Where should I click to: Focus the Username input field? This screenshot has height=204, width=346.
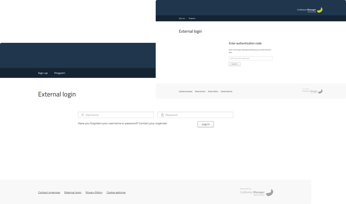[x=116, y=115]
